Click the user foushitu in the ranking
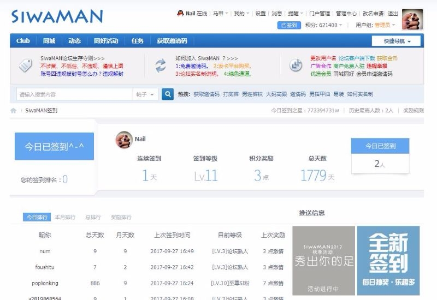 (45, 267)
